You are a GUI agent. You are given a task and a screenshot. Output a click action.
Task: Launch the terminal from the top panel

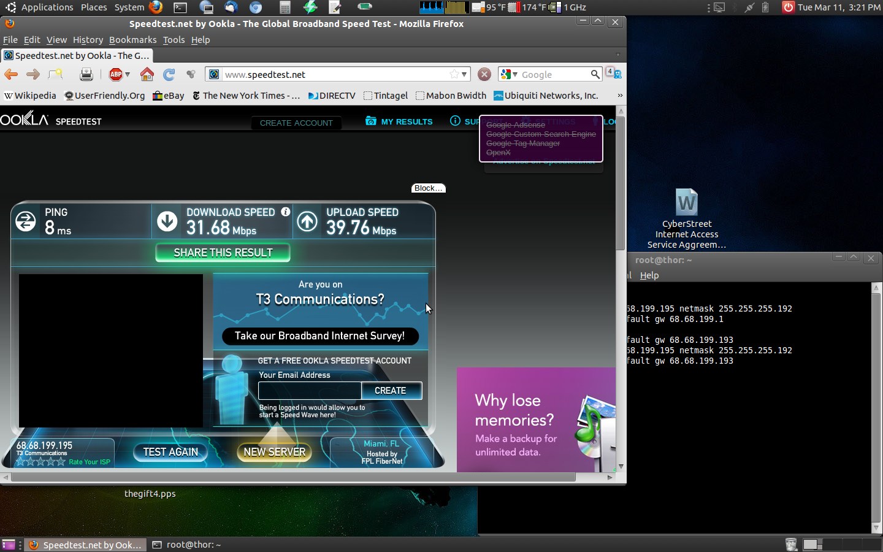coord(180,7)
